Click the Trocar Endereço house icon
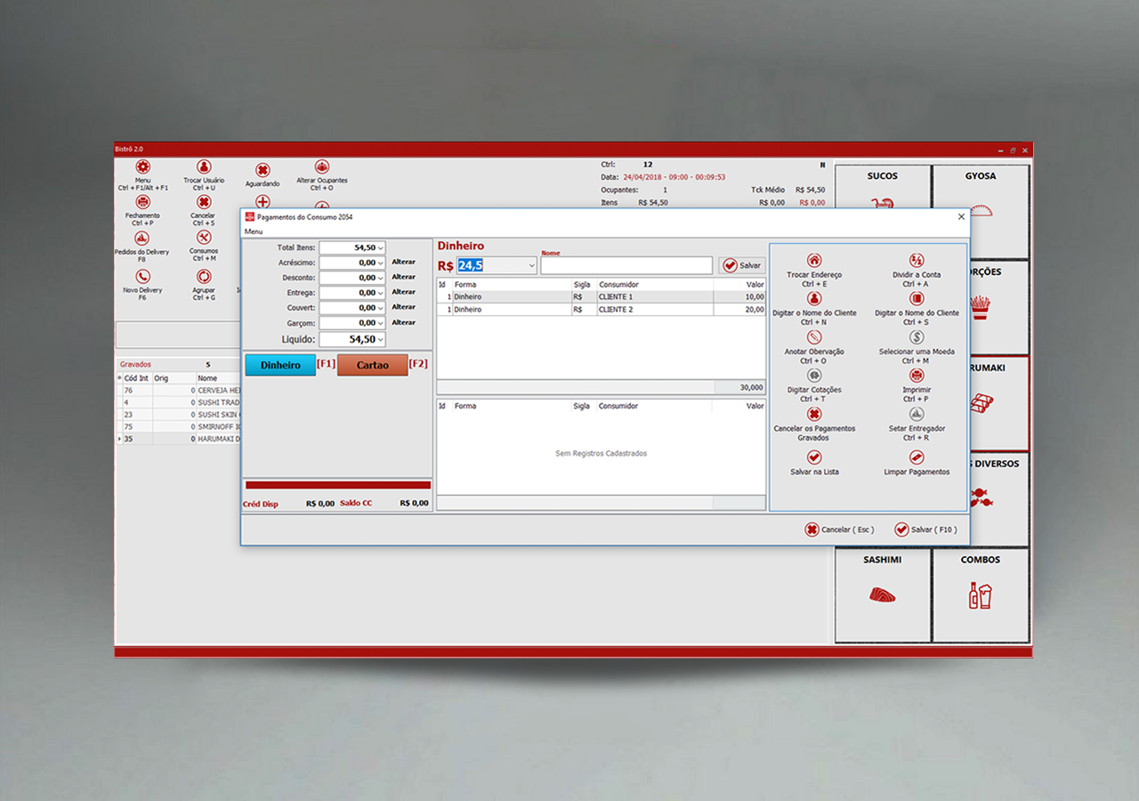Image resolution: width=1139 pixels, height=801 pixels. [813, 261]
